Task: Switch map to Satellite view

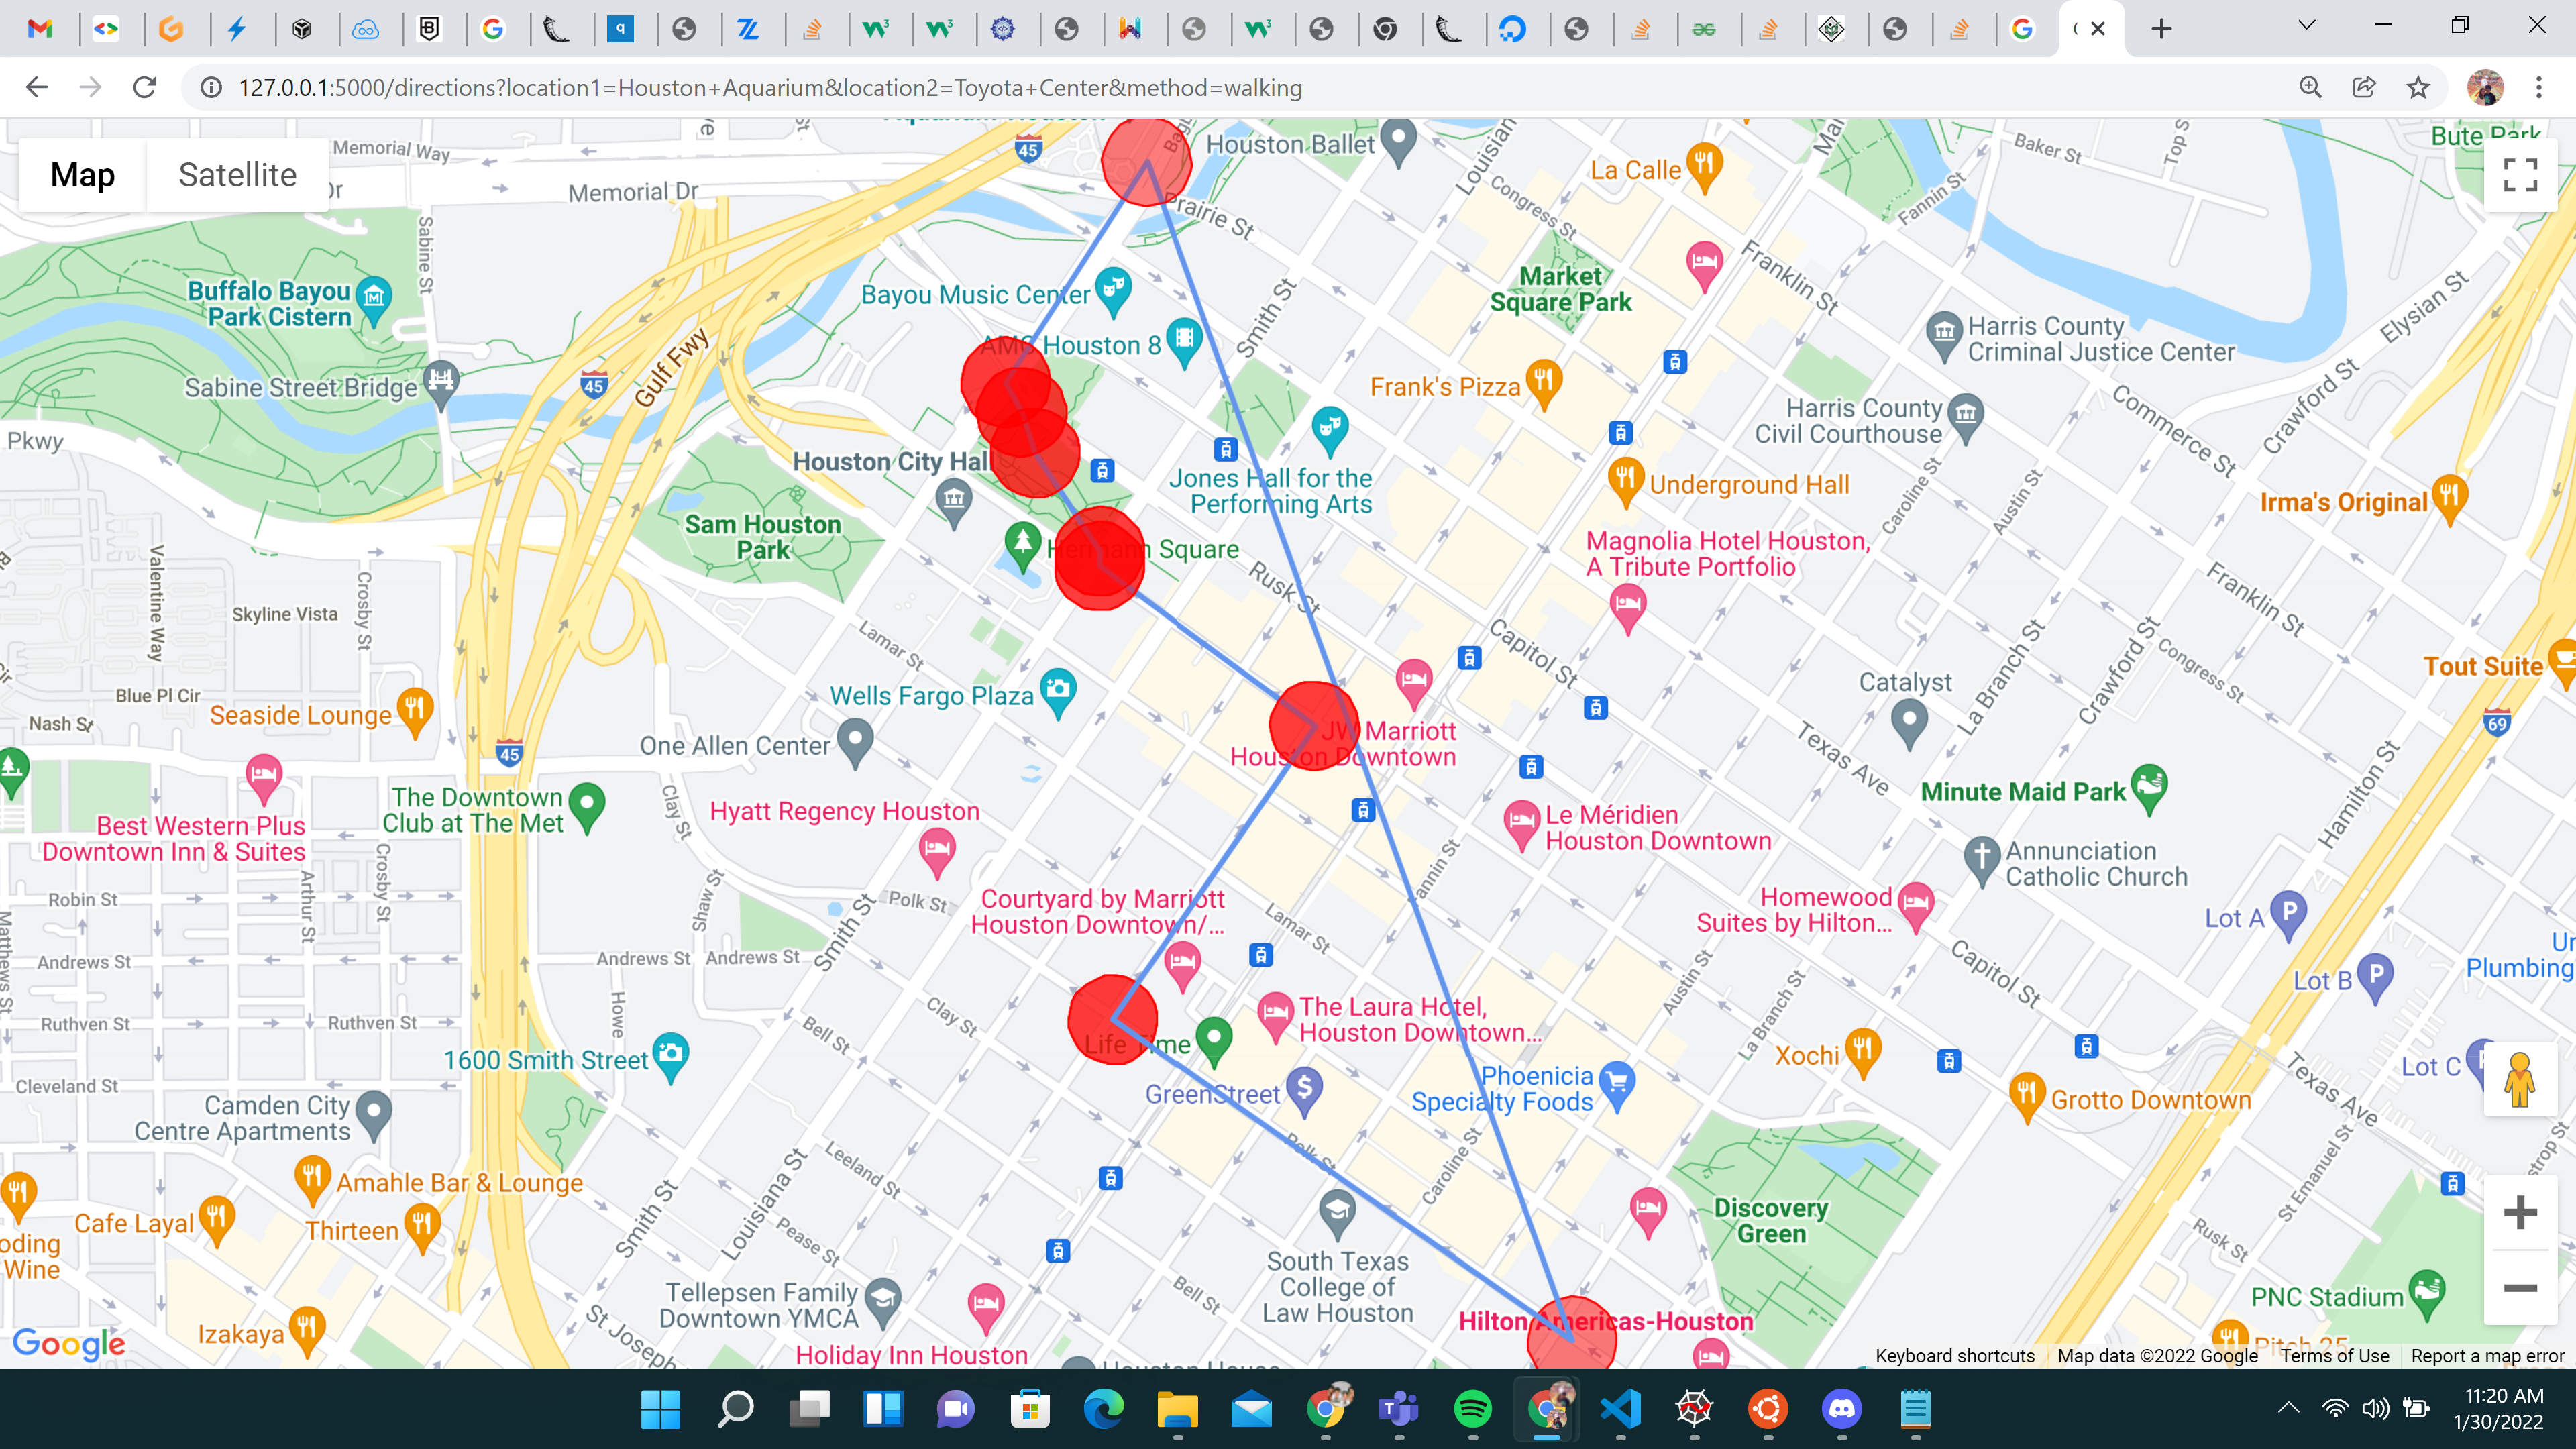Action: coord(237,175)
